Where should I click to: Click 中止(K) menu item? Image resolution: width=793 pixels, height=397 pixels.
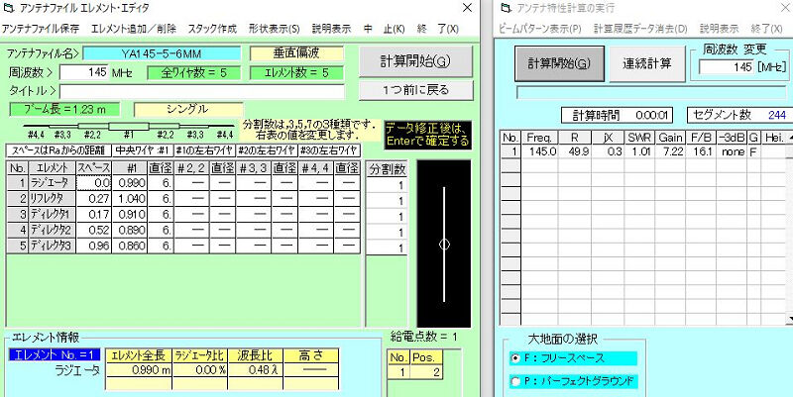(x=385, y=29)
